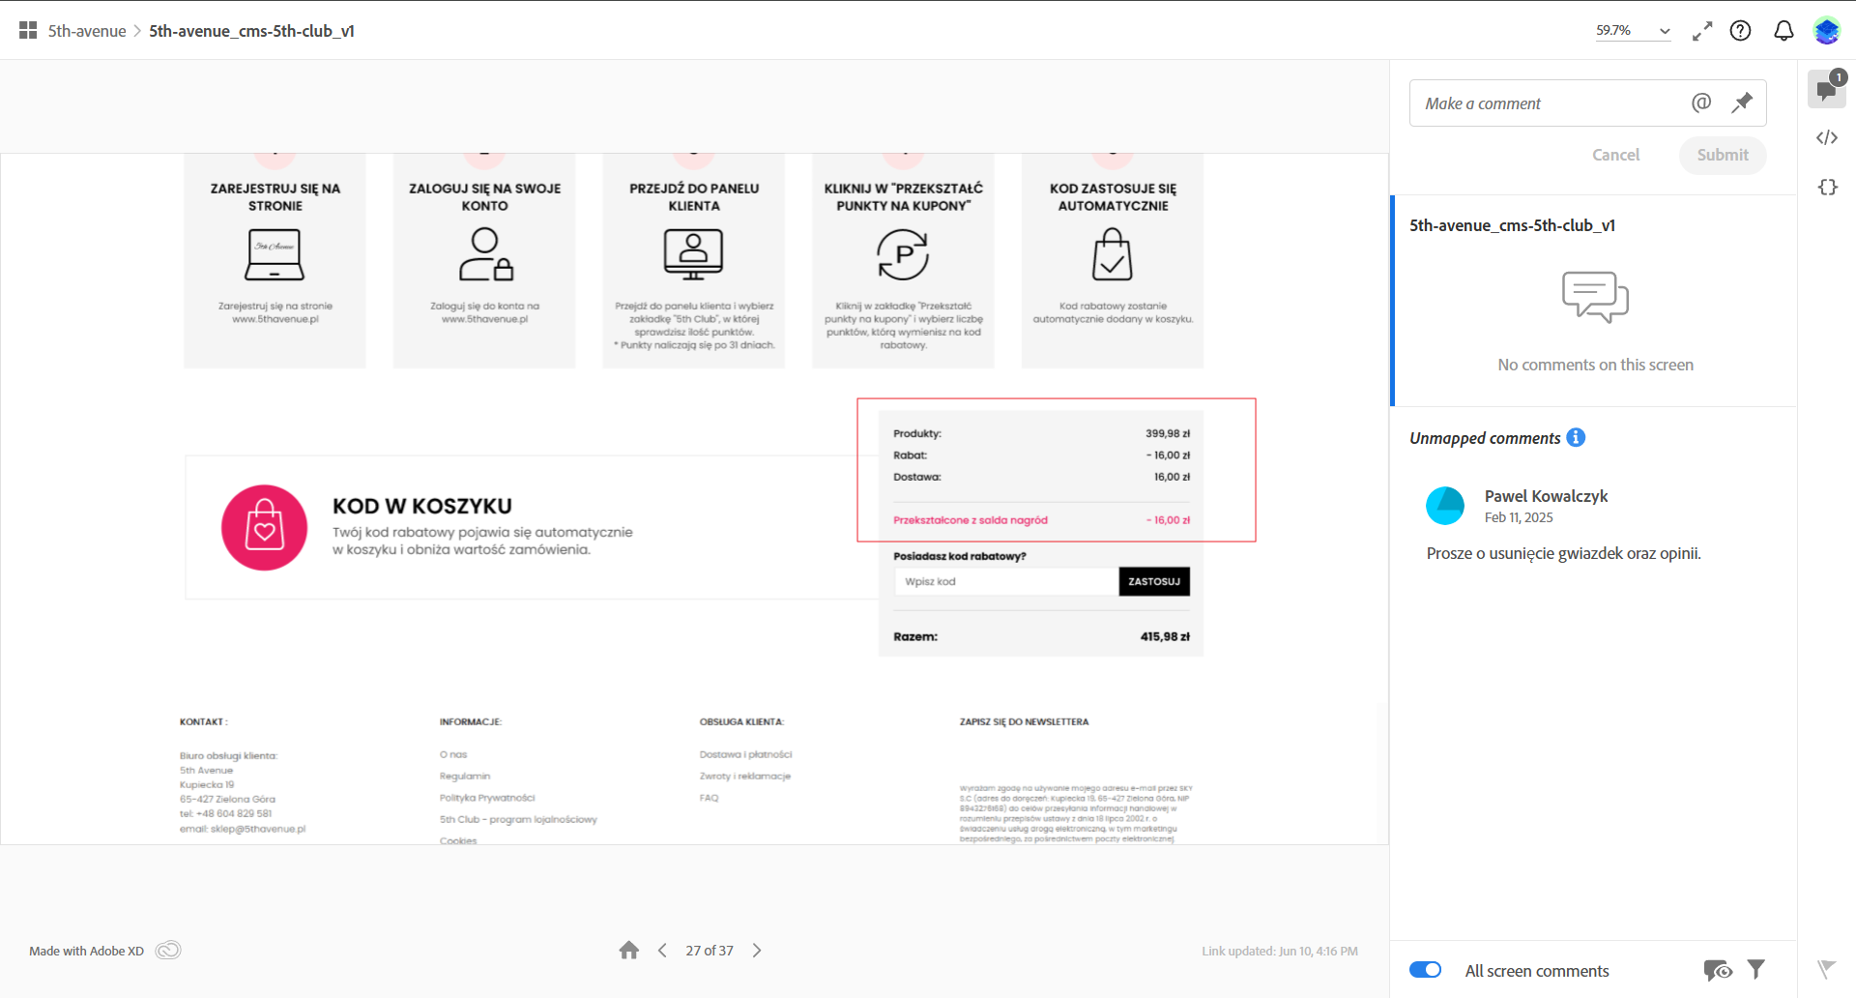Enter fullscreen mode with the expand arrows icon
Viewport: 1856px width, 998px height.
click(1702, 31)
